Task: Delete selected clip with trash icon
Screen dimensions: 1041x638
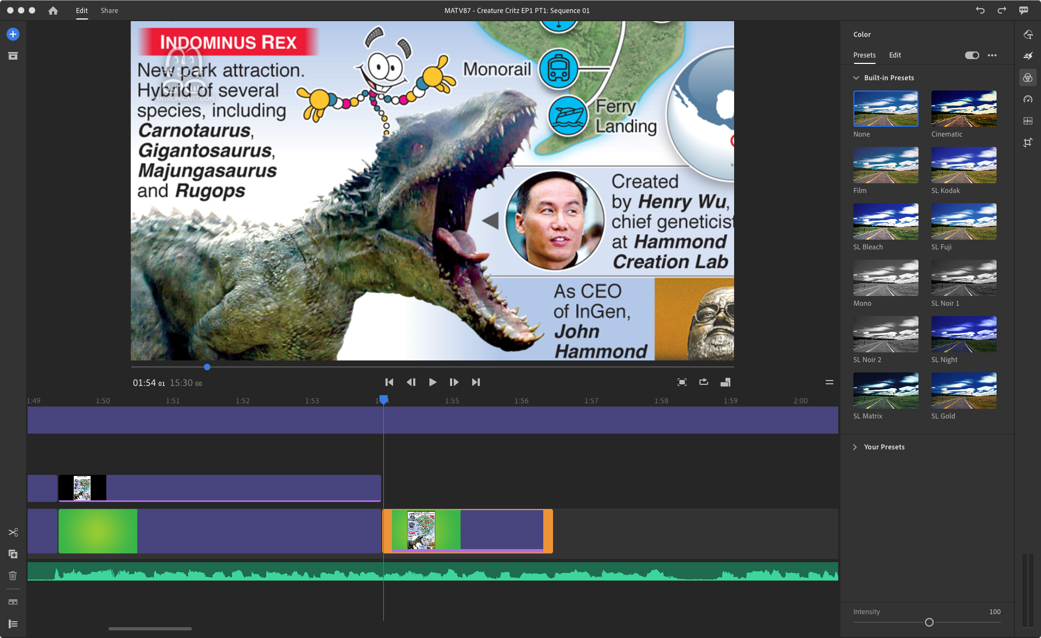Action: 13,576
